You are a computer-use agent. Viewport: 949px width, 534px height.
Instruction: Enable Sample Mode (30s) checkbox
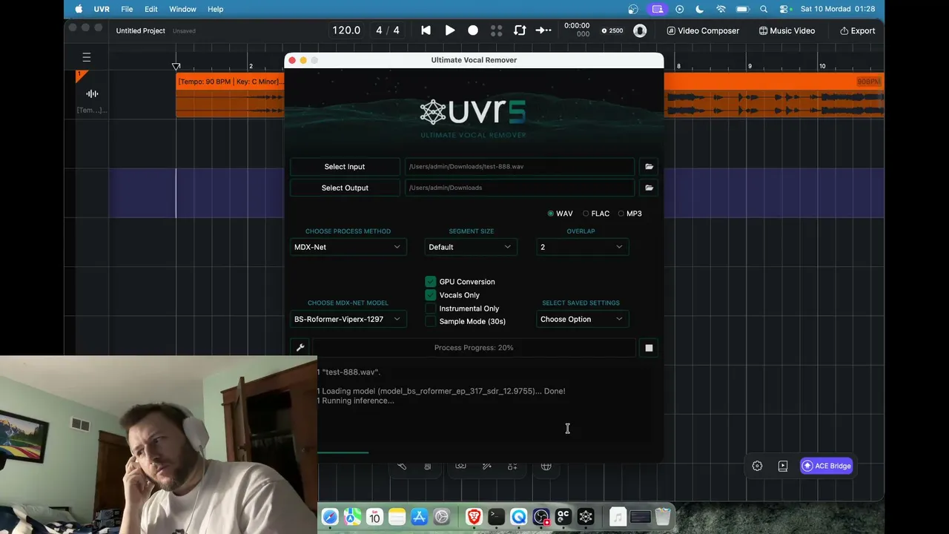[431, 322]
